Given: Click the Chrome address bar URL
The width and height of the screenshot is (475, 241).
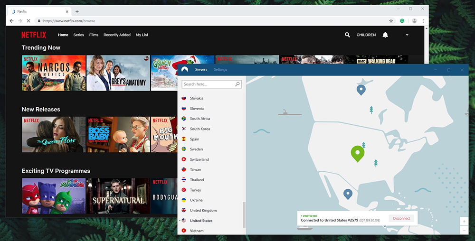Looking at the screenshot, I should pos(69,21).
